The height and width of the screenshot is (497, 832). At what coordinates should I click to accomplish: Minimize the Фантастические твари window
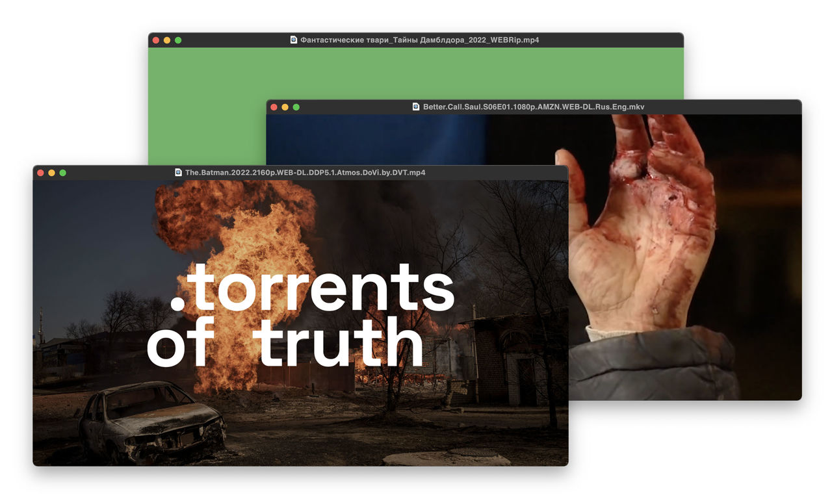point(167,40)
